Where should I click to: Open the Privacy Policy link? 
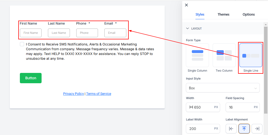73,94
